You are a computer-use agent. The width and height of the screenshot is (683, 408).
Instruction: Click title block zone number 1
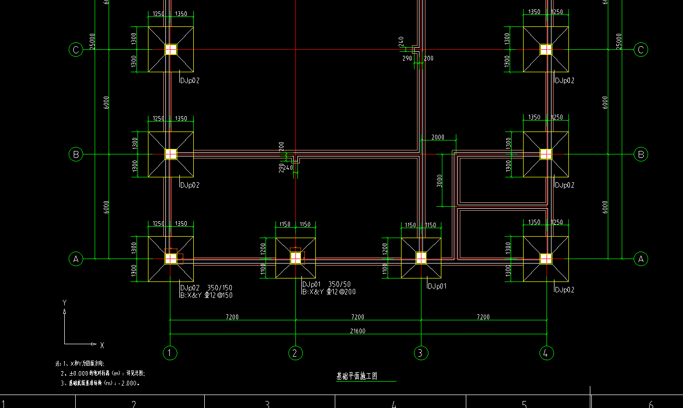[4, 404]
